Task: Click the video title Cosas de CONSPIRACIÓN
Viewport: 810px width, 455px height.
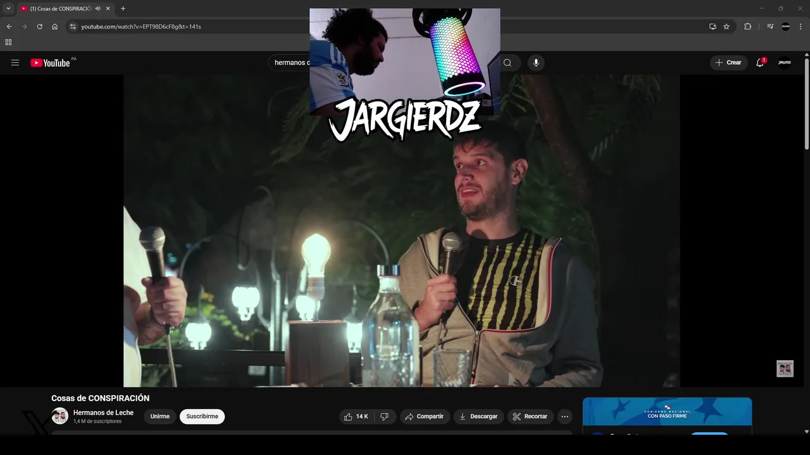Action: point(101,398)
